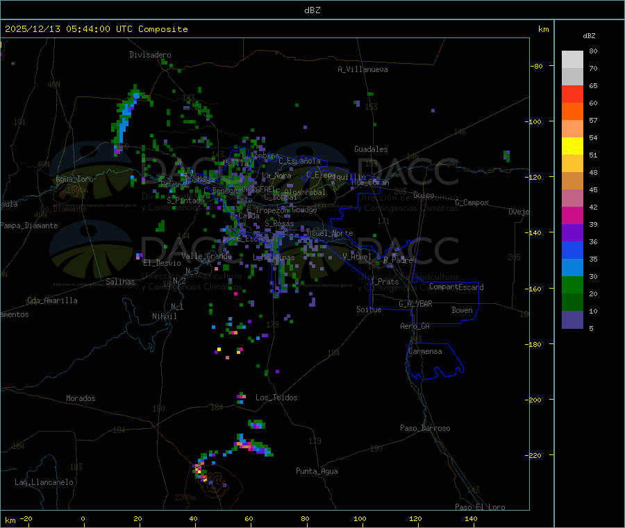
Task: Click the Bowen location label
Action: coord(462,310)
